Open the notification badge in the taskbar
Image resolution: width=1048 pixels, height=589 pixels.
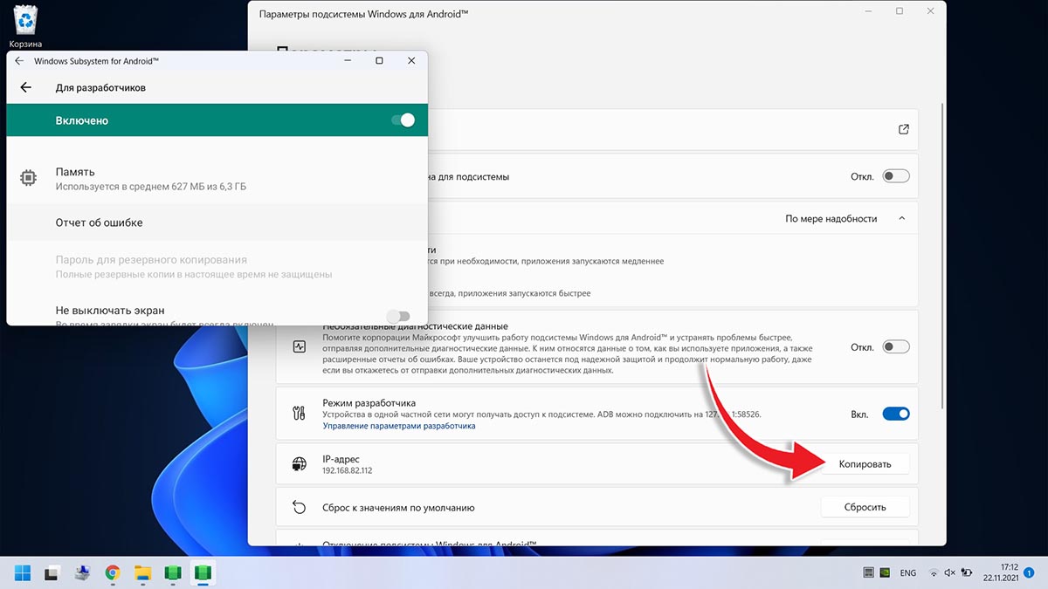(1029, 572)
